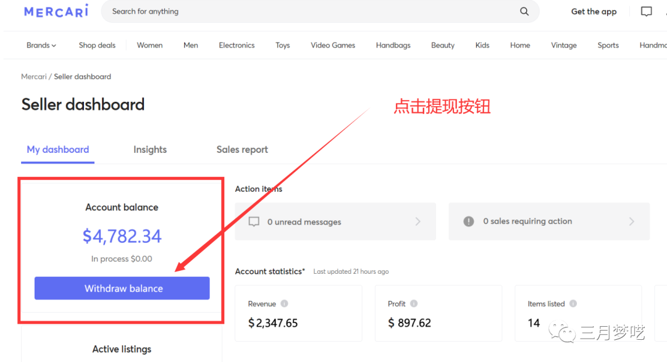Click the speech bubble icon beside unread messages
Image resolution: width=667 pixels, height=362 pixels.
click(x=254, y=222)
